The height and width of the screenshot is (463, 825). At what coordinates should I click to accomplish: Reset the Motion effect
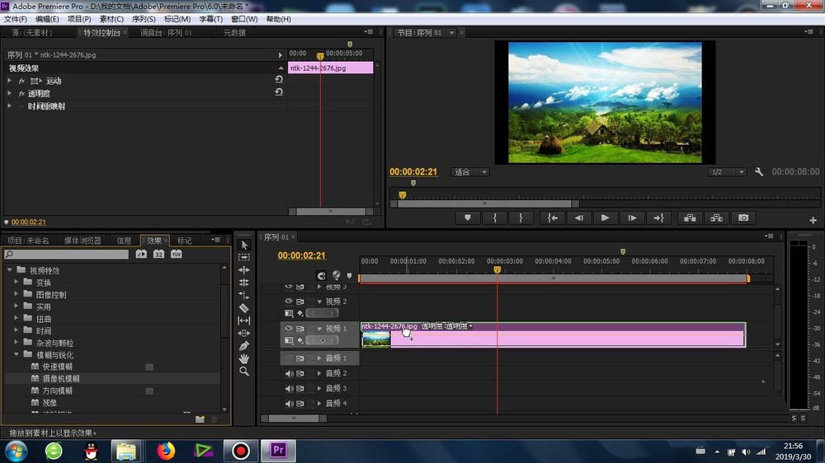(x=279, y=79)
